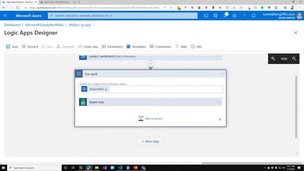The image size is (304, 171).
Task: Click the browser address bar
Action: 95,8
